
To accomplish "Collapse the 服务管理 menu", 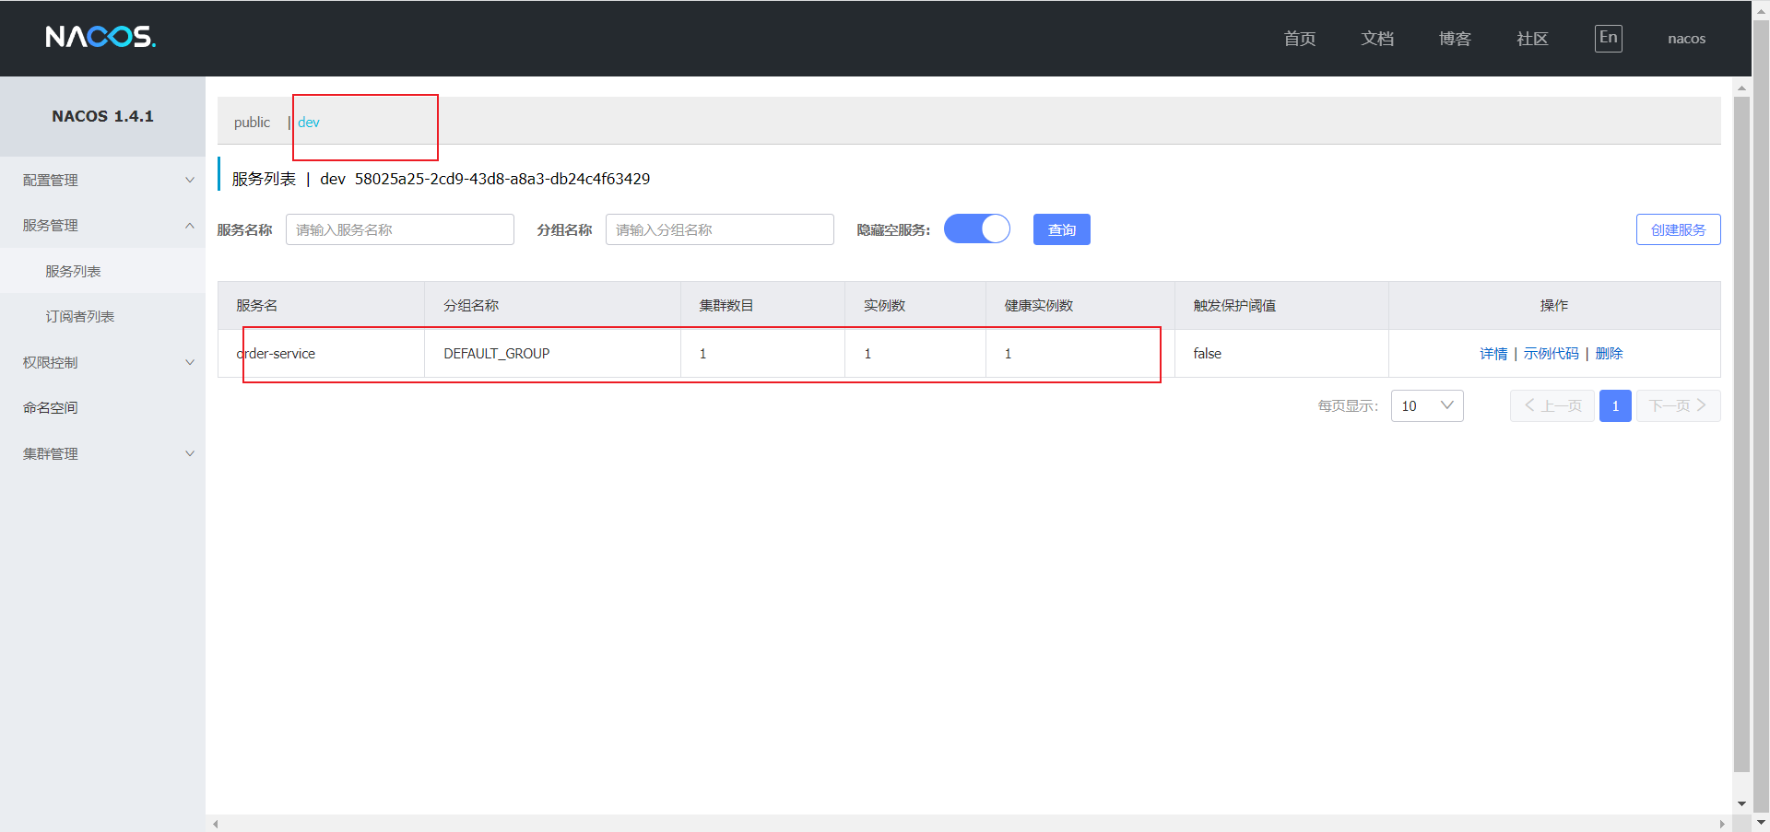I will pos(102,225).
